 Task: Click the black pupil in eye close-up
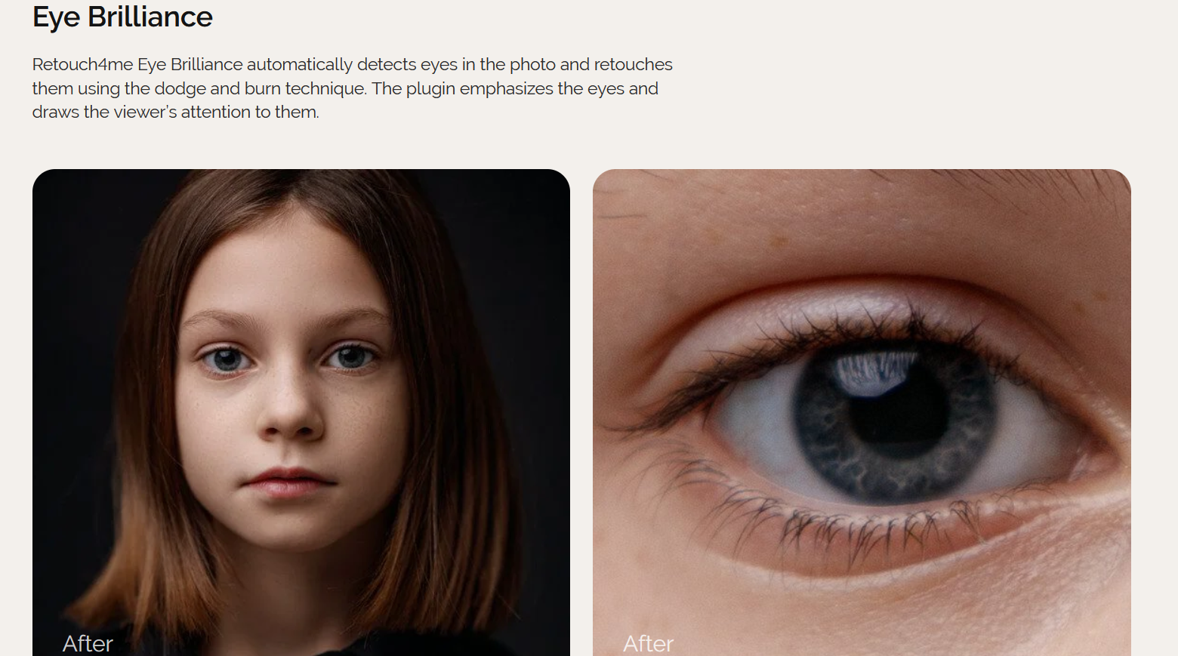pyautogui.click(x=899, y=413)
